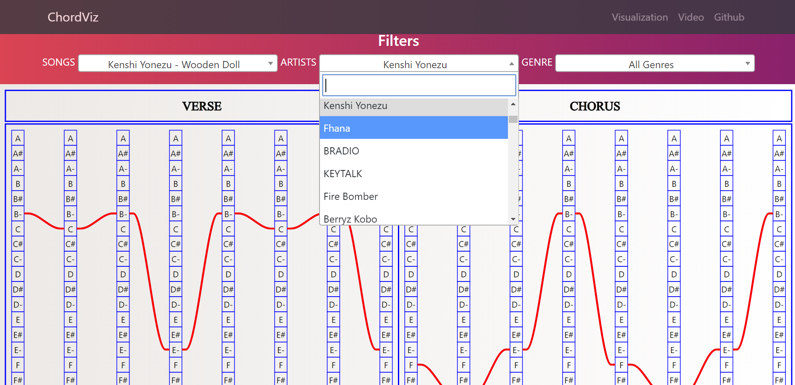Open the Visualization nav link
The image size is (795, 385).
pyautogui.click(x=639, y=17)
